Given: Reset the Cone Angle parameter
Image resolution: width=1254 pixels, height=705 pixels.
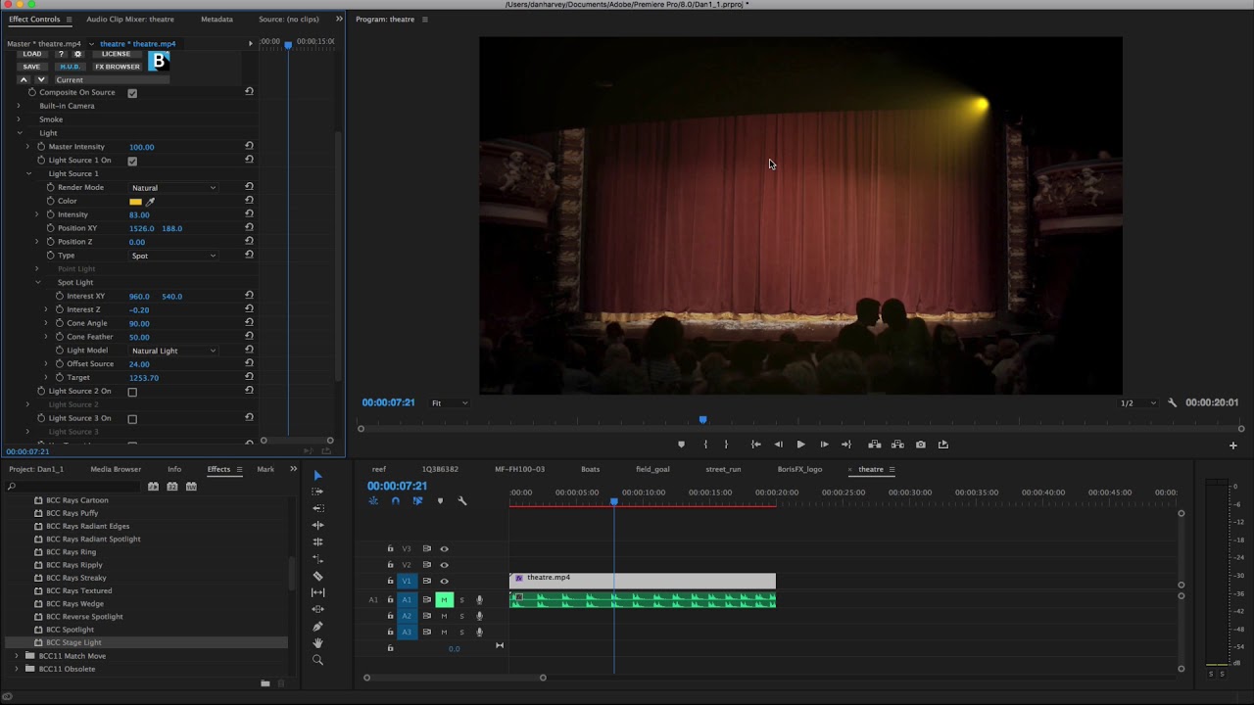Looking at the screenshot, I should [249, 322].
